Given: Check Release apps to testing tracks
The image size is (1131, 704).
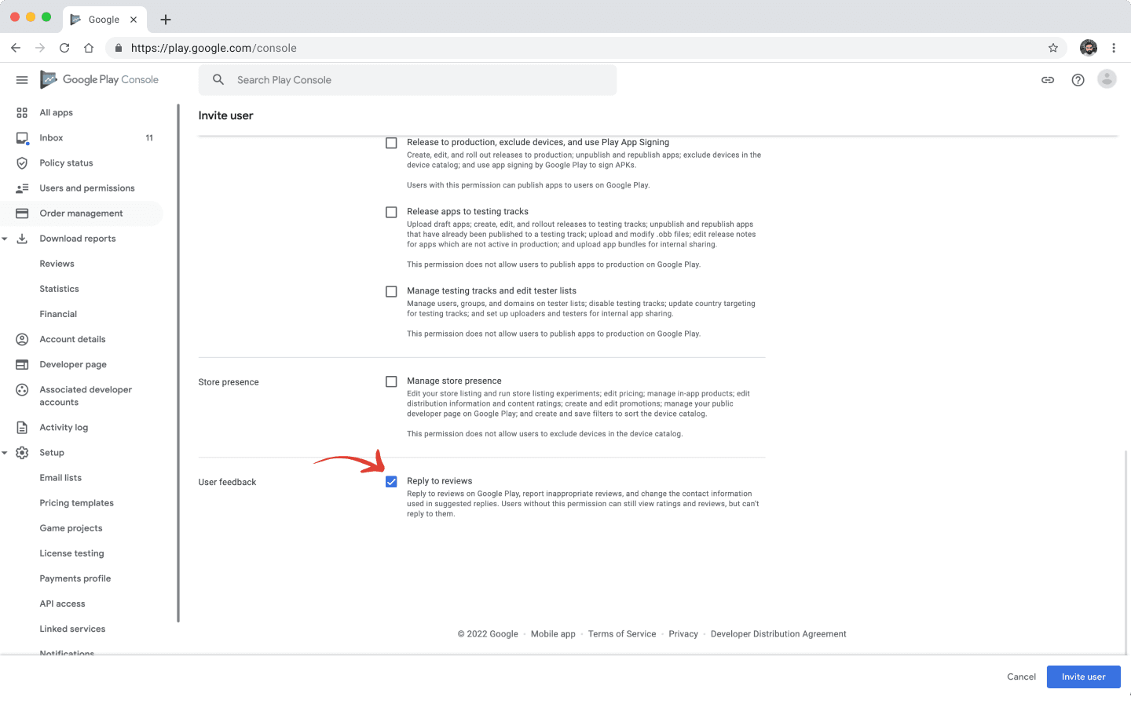Looking at the screenshot, I should click(391, 212).
